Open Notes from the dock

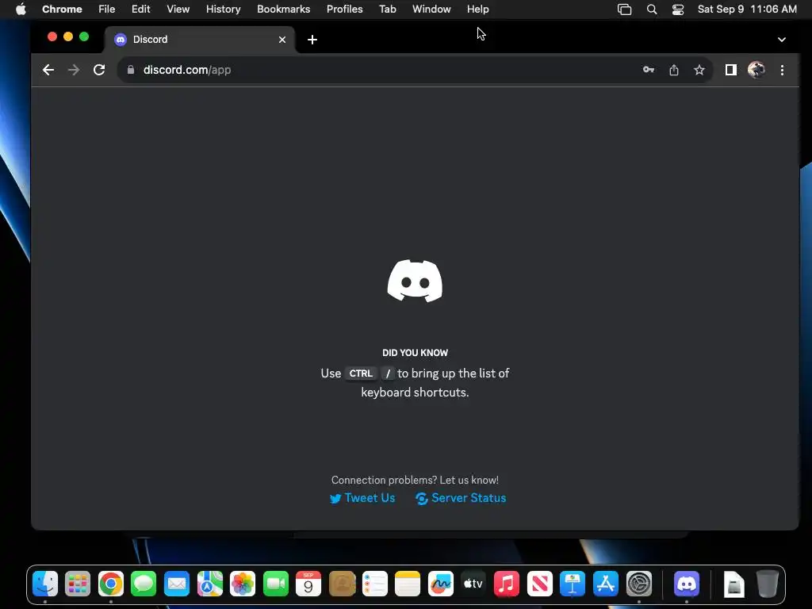pos(408,584)
